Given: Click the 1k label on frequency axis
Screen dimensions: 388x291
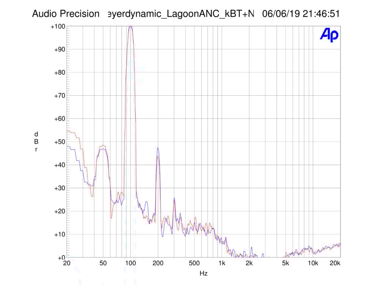Looking at the screenshot, I should 222,264.
